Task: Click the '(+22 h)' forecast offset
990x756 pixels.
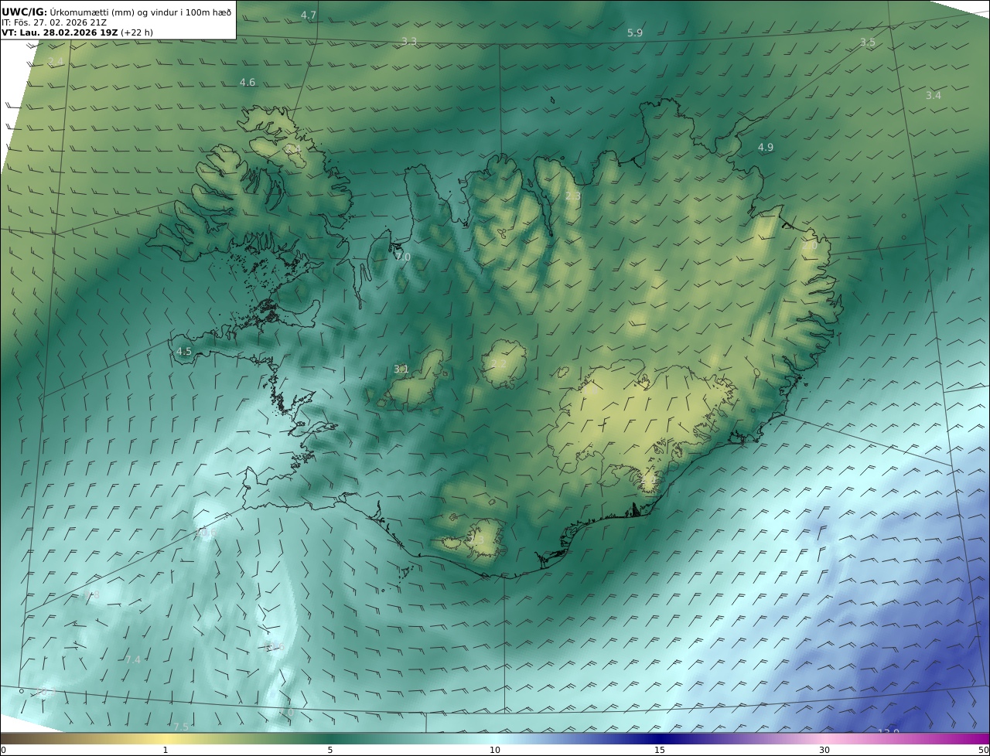Action: [137, 32]
